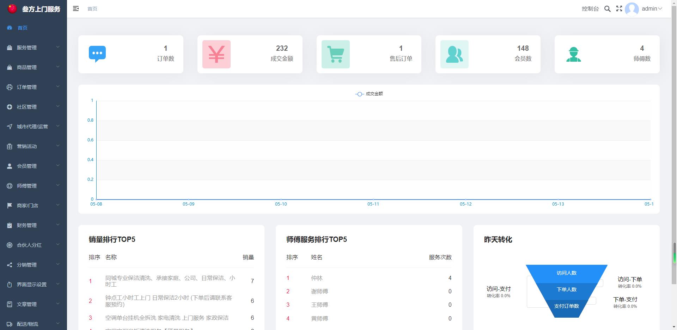Screen dimensions: 677x330
Task: Click the lifebuoy icon for 师傅管理
Action: click(x=10, y=186)
